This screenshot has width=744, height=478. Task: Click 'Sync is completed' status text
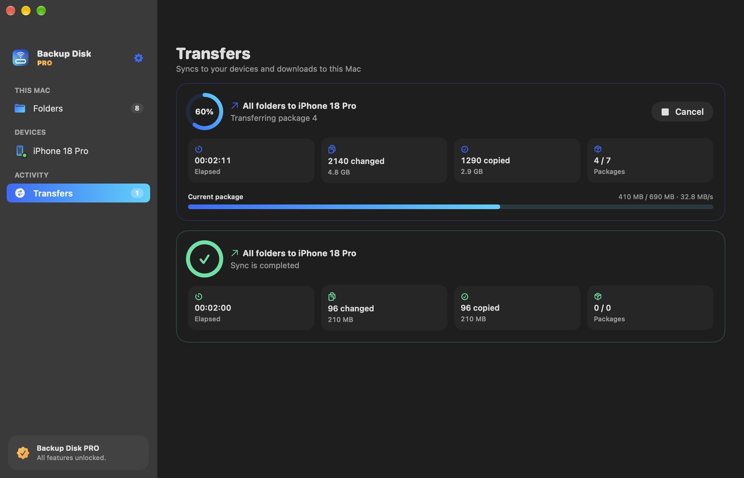coord(265,266)
